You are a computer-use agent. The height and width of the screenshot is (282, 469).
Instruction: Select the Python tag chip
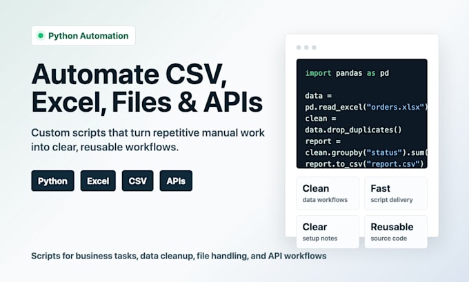point(52,181)
